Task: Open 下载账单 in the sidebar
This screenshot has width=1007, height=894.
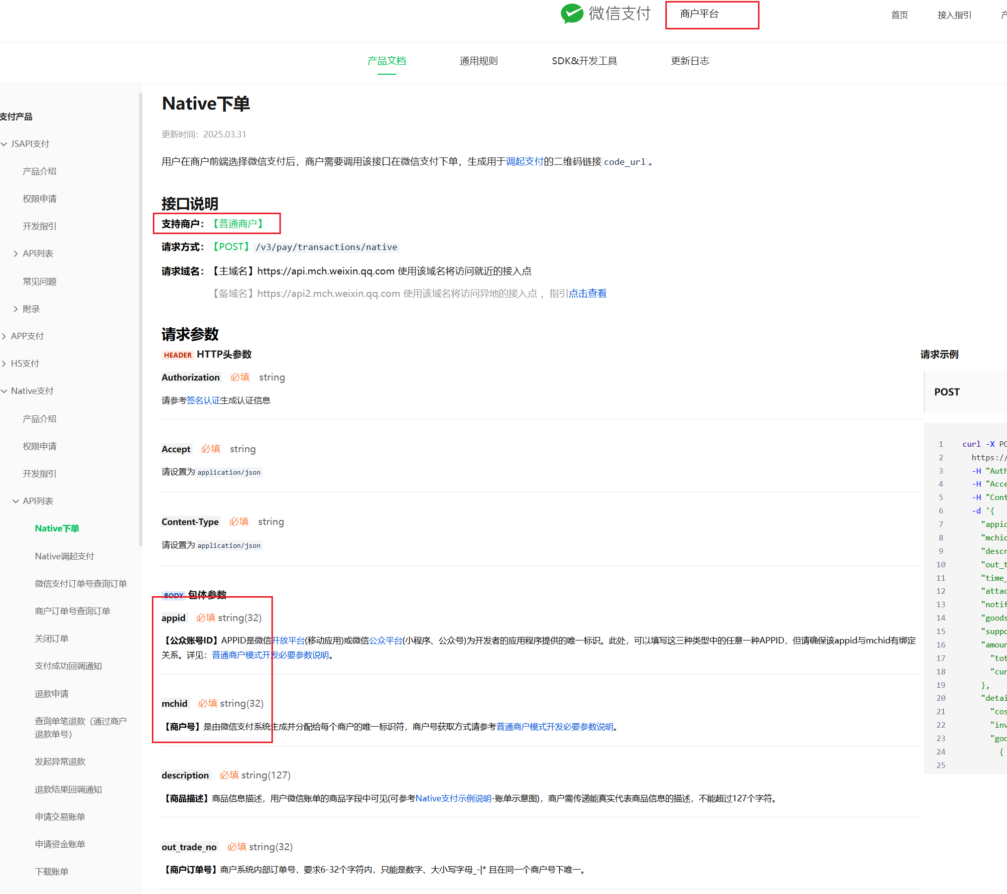Action: pos(51,872)
